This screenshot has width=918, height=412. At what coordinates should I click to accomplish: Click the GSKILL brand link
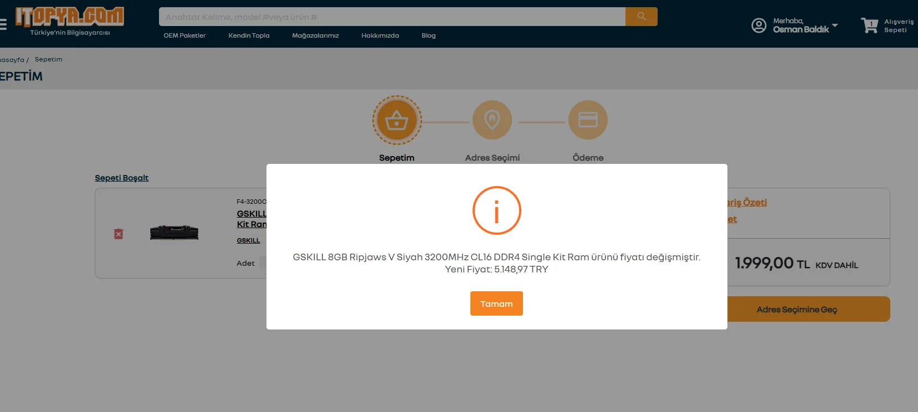point(248,240)
